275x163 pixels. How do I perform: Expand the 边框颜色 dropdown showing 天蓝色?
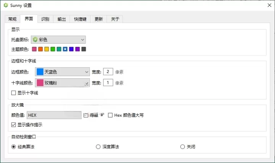[62, 72]
